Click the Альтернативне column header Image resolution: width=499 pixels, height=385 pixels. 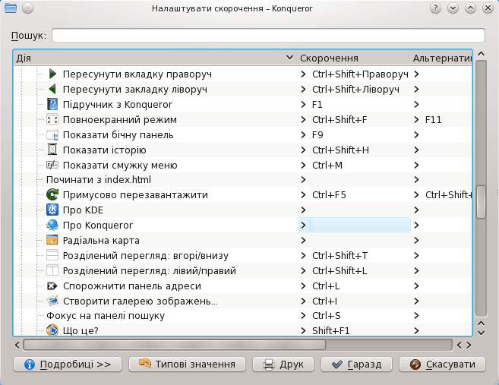(441, 58)
